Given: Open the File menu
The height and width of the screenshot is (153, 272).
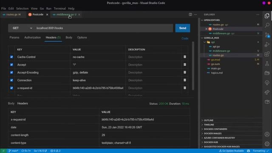Looking at the screenshot, I should (x=3, y=8).
